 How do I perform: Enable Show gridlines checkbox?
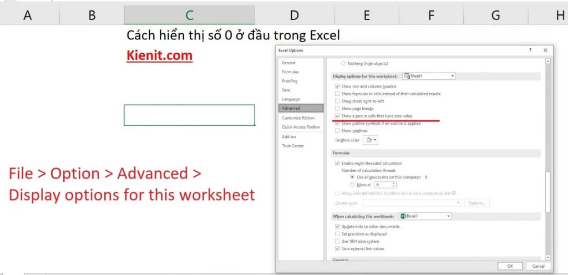pyautogui.click(x=338, y=131)
